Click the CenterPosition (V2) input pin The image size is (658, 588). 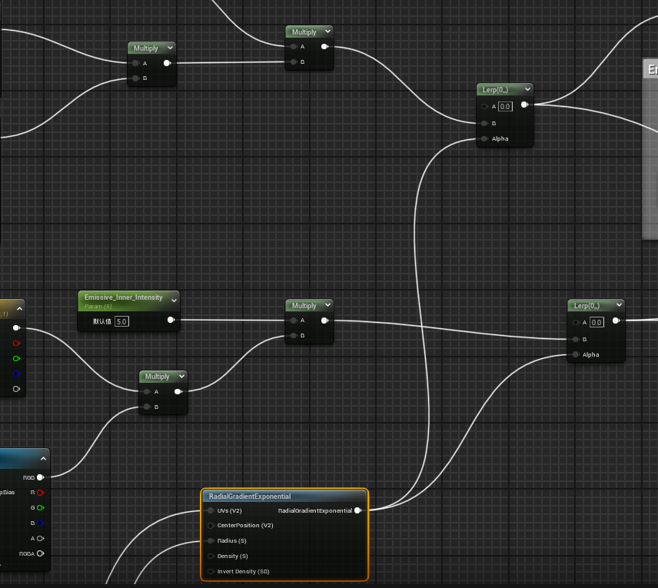click(x=211, y=526)
